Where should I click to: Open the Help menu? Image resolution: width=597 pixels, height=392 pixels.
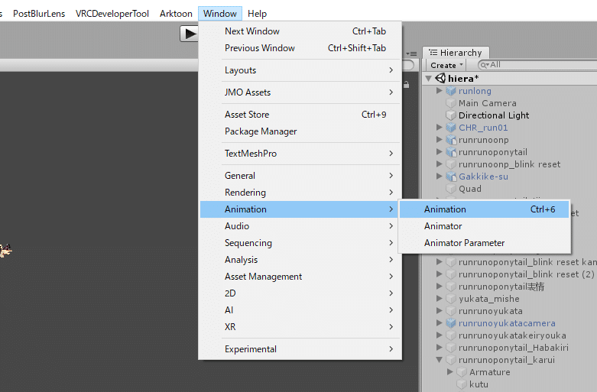(x=258, y=14)
